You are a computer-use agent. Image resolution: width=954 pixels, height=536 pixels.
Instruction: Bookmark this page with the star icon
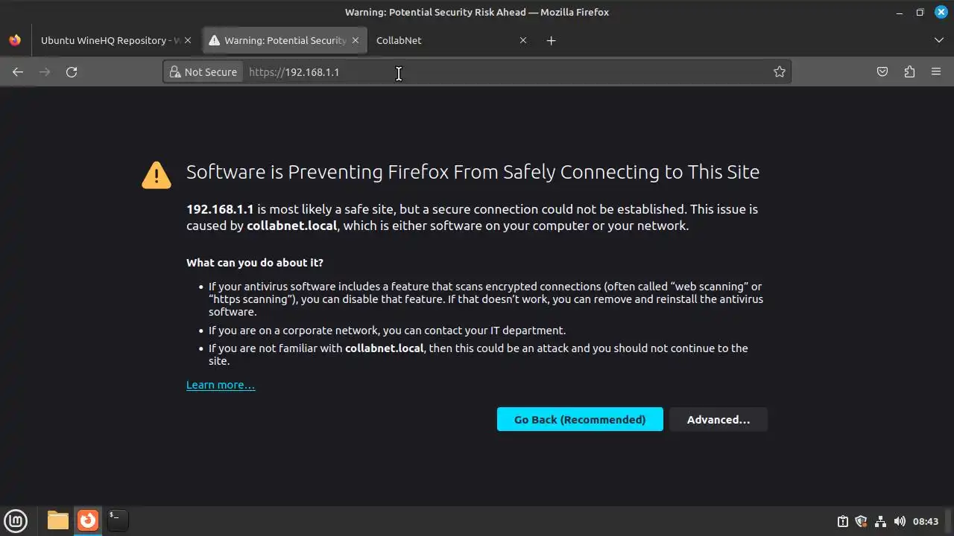[780, 72]
